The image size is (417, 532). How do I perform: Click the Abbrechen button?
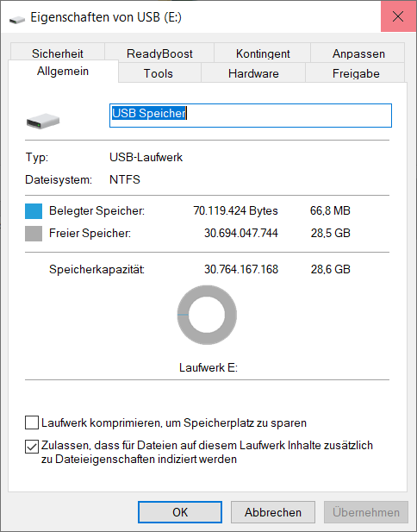[x=273, y=512]
